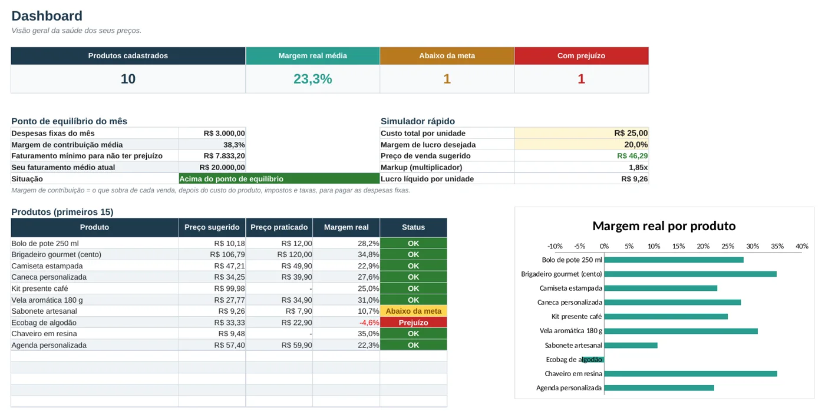Click the Acima do ponto de equilíbrio cell
825x418 pixels.
[x=279, y=178]
